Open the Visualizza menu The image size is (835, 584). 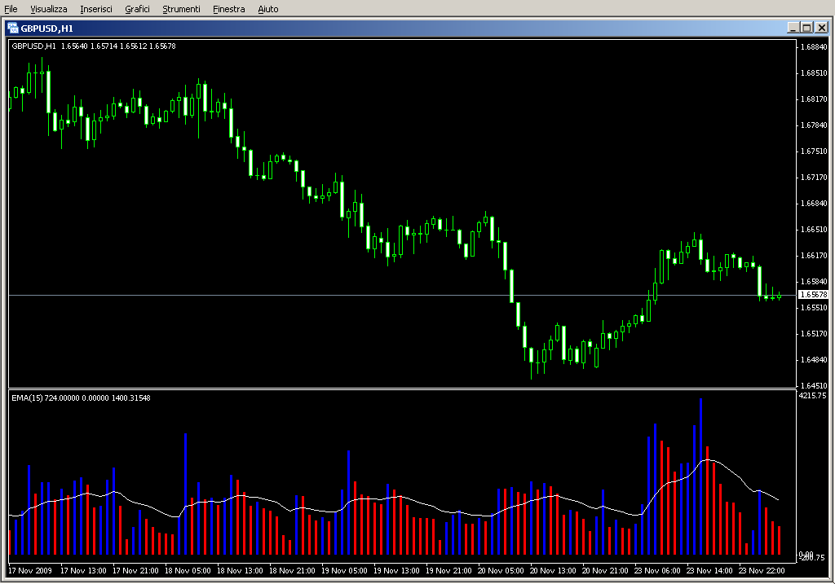click(x=48, y=9)
